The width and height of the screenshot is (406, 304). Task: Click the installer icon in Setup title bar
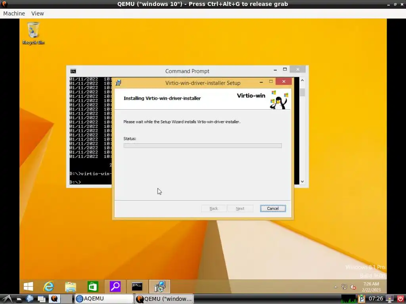[x=118, y=83]
